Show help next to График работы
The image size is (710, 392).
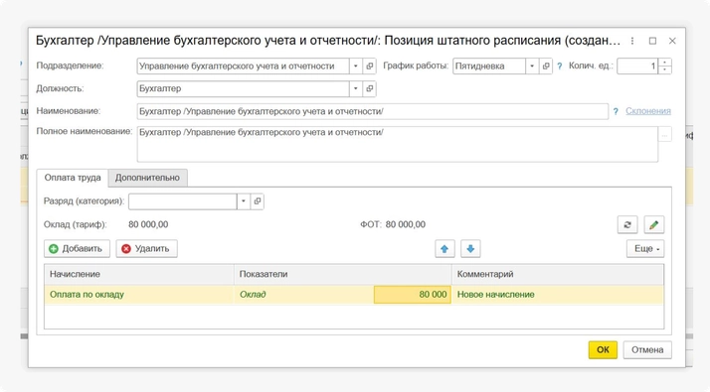560,66
